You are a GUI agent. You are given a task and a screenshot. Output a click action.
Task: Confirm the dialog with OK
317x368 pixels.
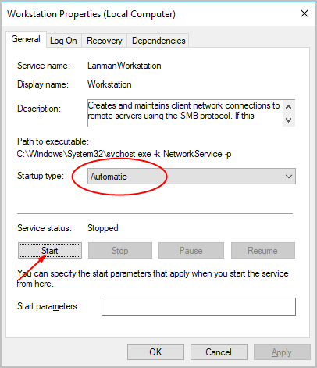tap(155, 352)
